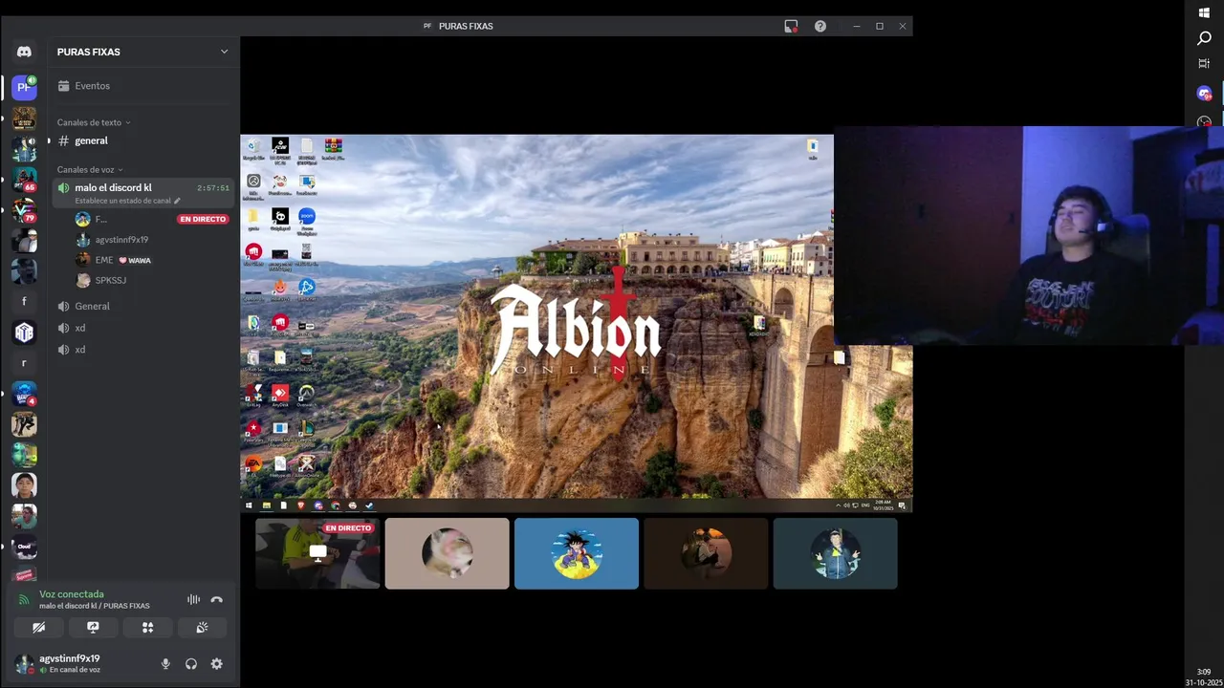Open the white cube logo server
Screen dimensions: 1224x688
coord(24,332)
